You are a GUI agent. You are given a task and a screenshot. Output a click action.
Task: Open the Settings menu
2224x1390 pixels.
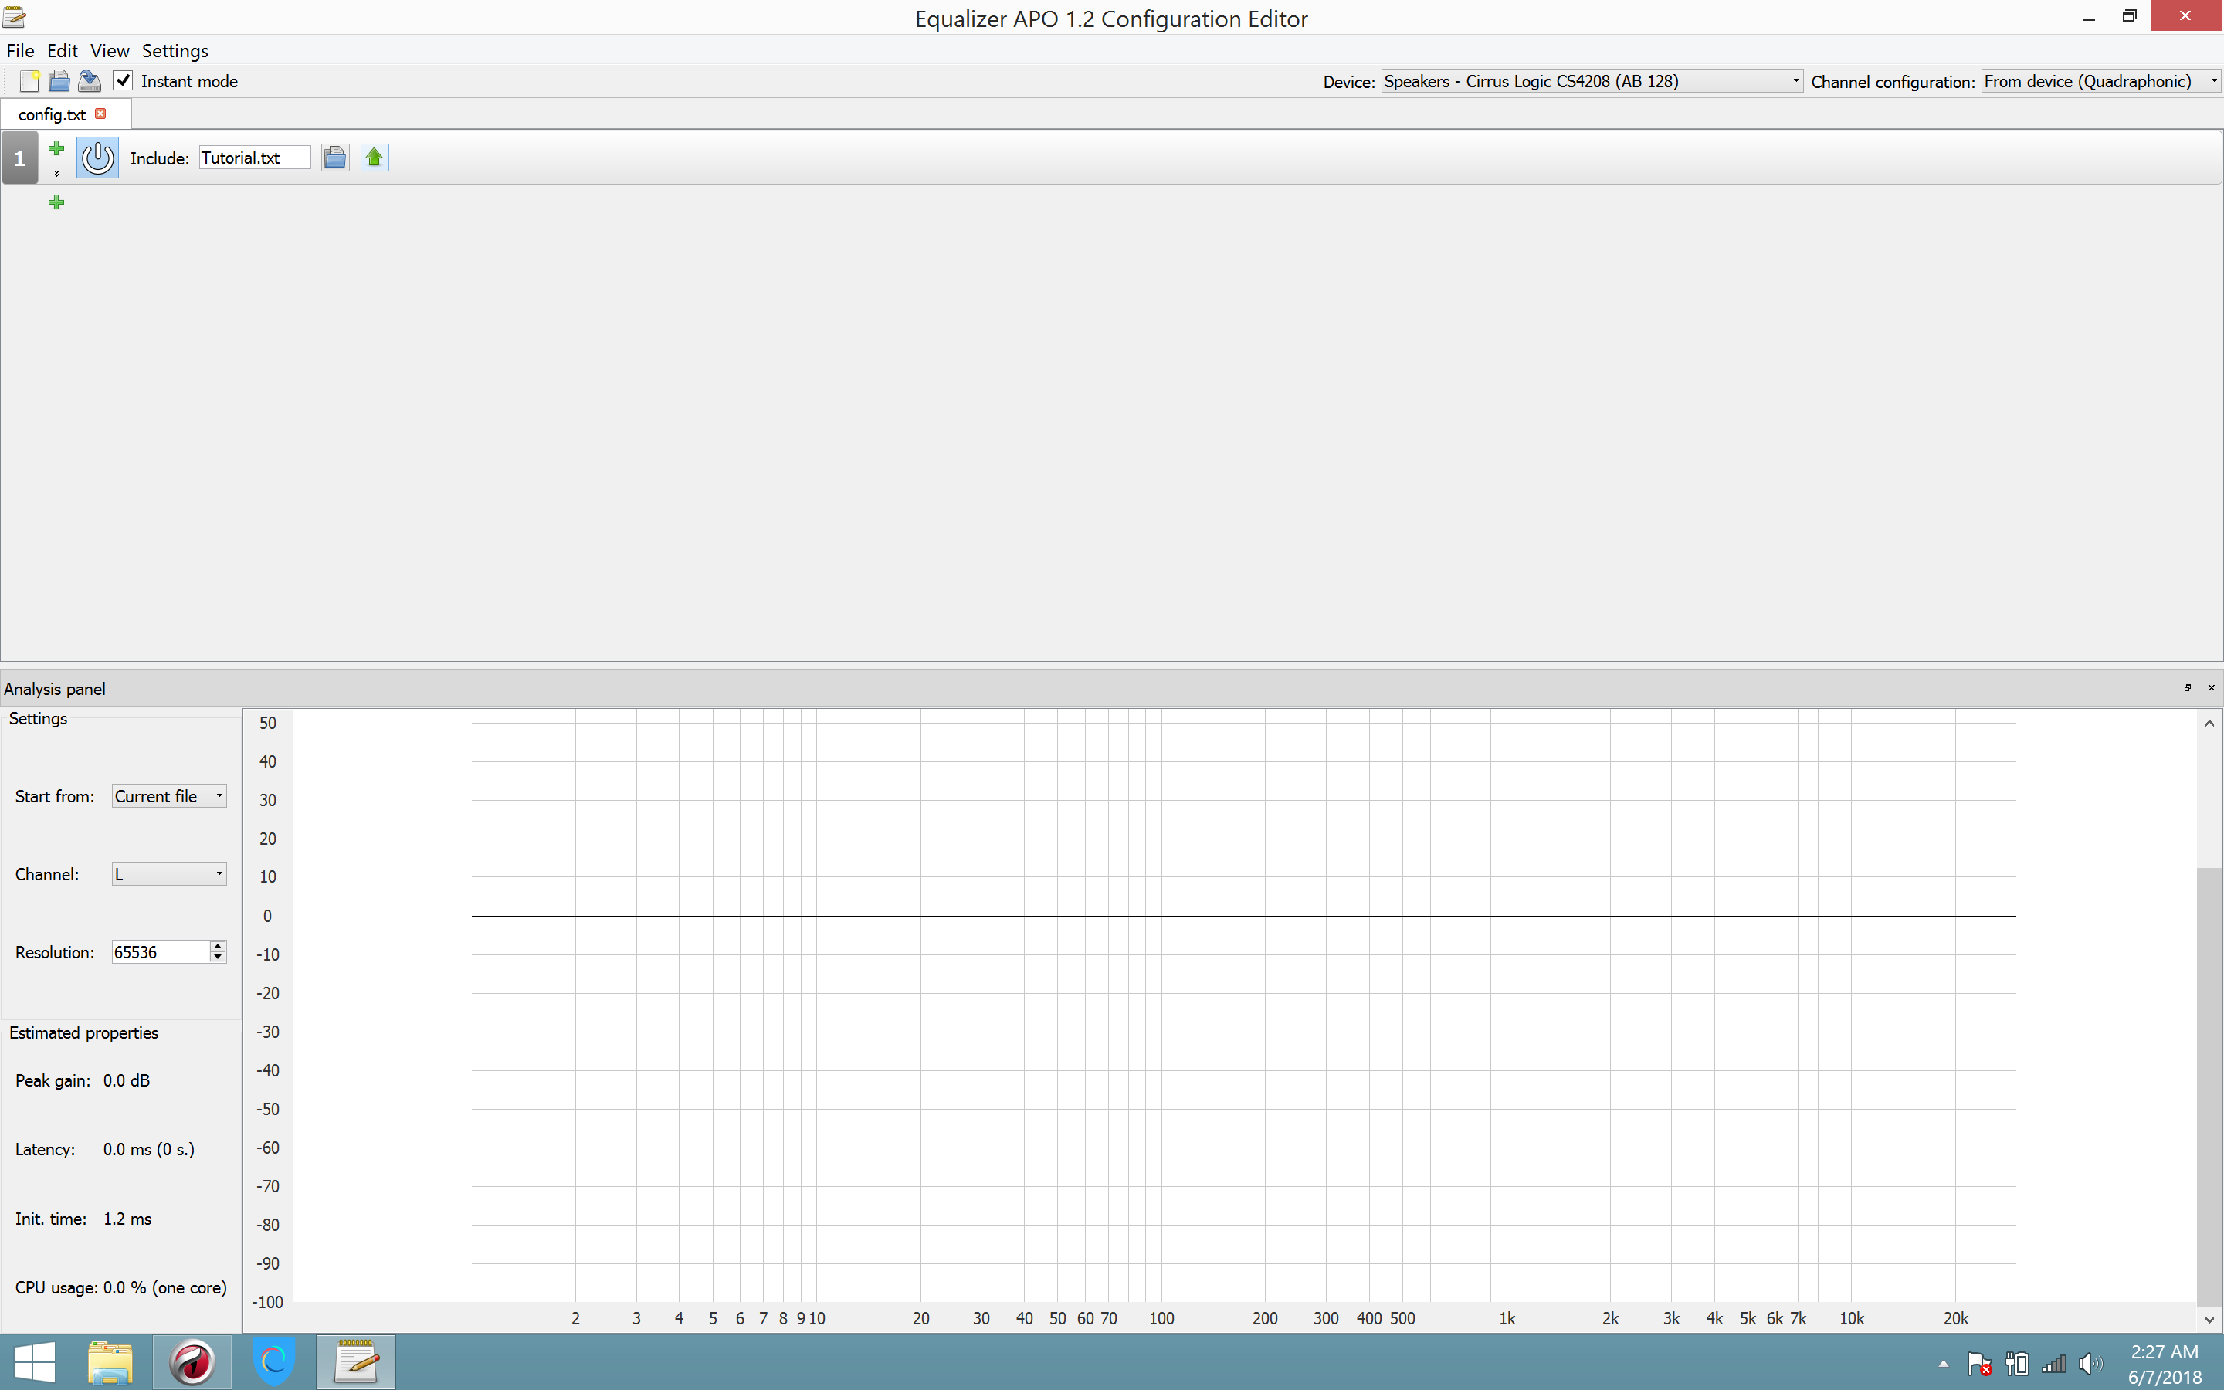tap(175, 50)
